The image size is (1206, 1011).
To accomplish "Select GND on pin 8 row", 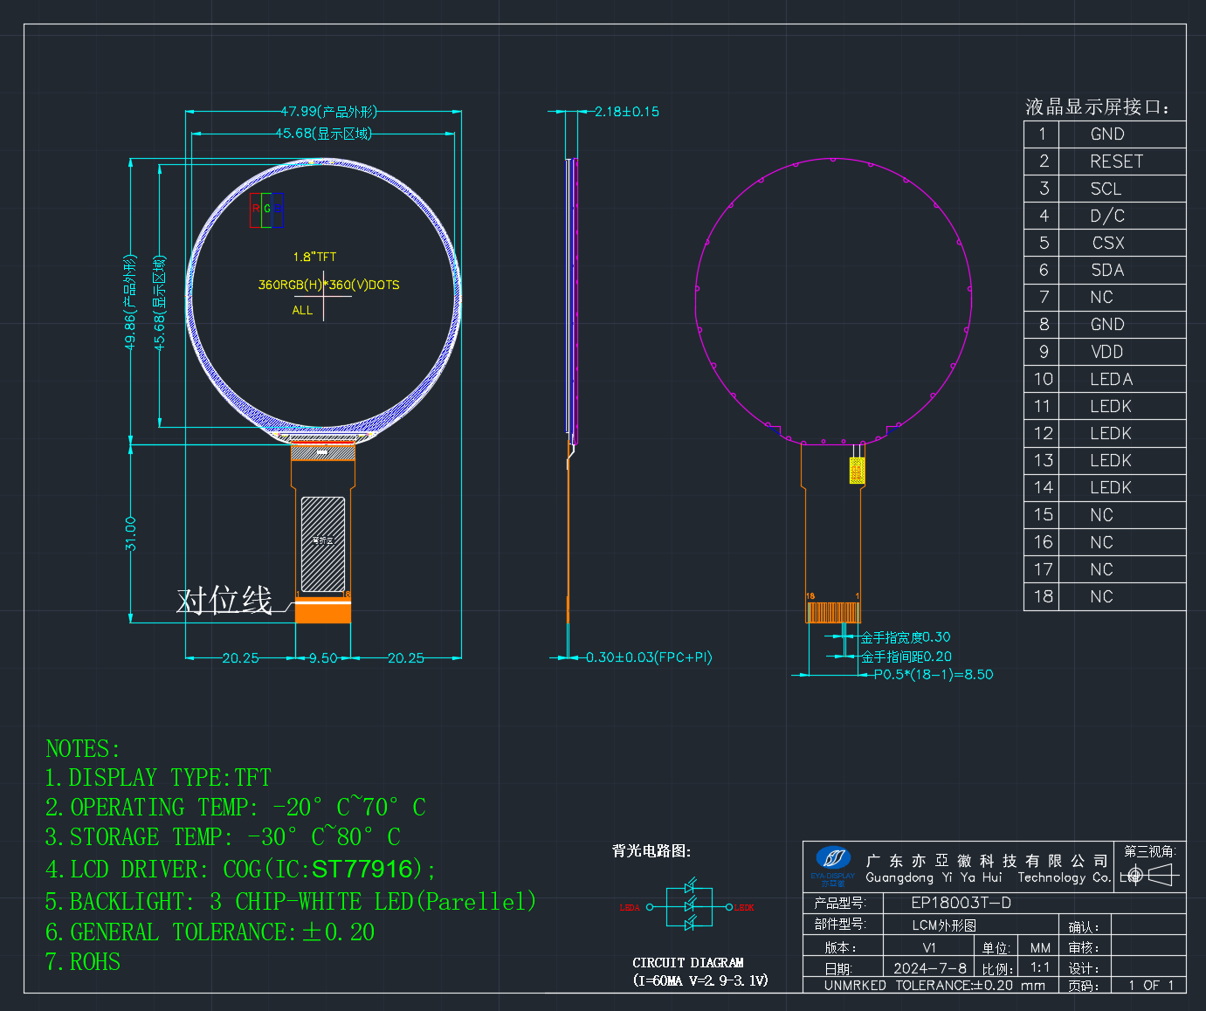I will click(1107, 325).
